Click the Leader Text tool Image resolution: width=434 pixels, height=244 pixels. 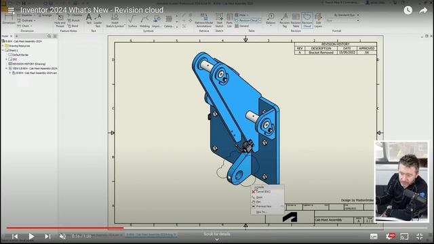pyautogui.click(x=98, y=20)
